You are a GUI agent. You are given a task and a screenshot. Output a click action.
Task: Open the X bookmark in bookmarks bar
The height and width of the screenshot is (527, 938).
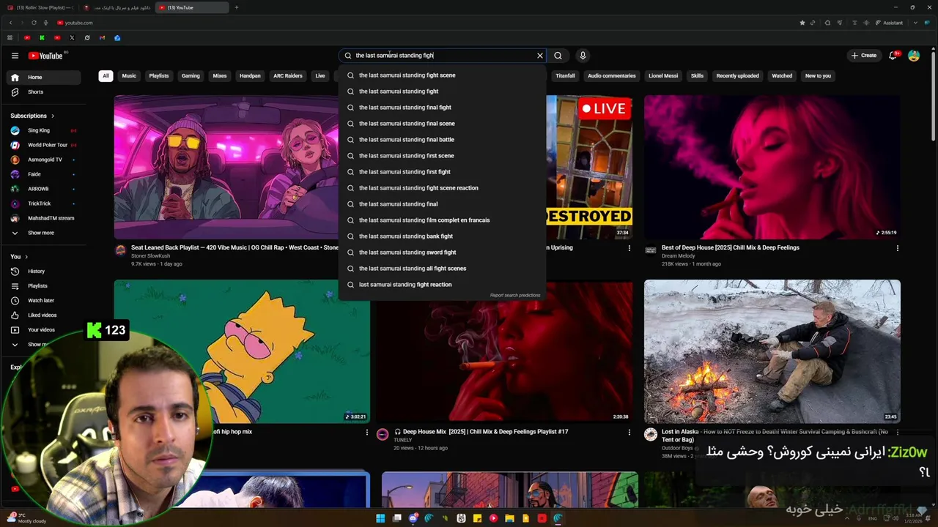click(x=72, y=38)
